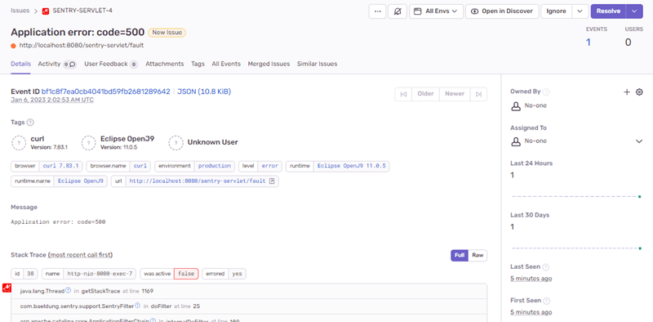
Task: Open ownership rules gear icon
Action: (x=639, y=92)
